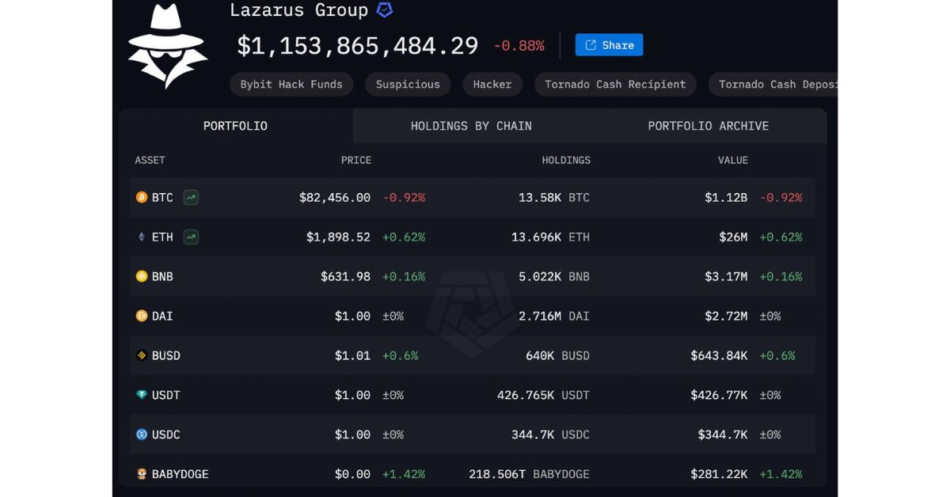Click the BUSD price $1.01
Screen dimensions: 950x497
point(352,355)
